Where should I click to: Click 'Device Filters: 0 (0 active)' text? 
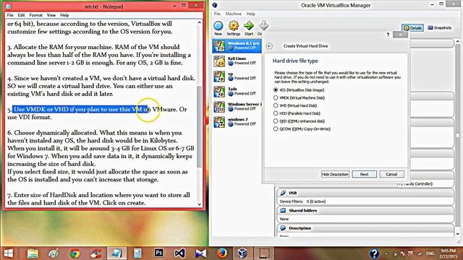(x=302, y=201)
